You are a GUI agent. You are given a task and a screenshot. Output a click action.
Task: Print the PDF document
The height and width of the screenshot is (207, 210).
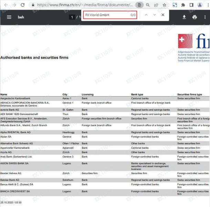[x=195, y=17]
